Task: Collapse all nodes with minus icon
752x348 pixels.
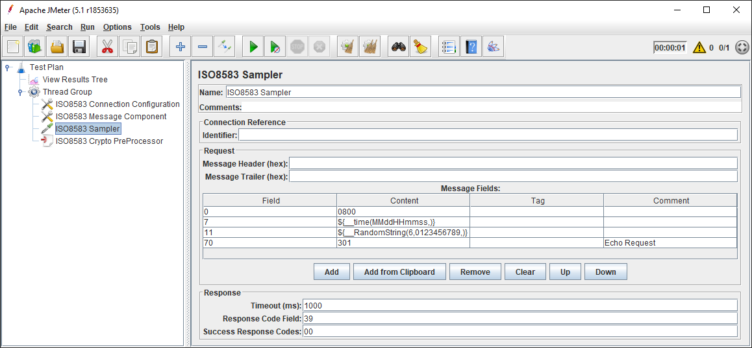Action: [203, 47]
